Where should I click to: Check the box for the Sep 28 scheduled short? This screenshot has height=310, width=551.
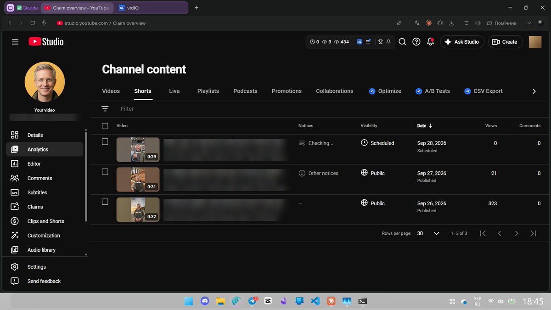pos(105,142)
